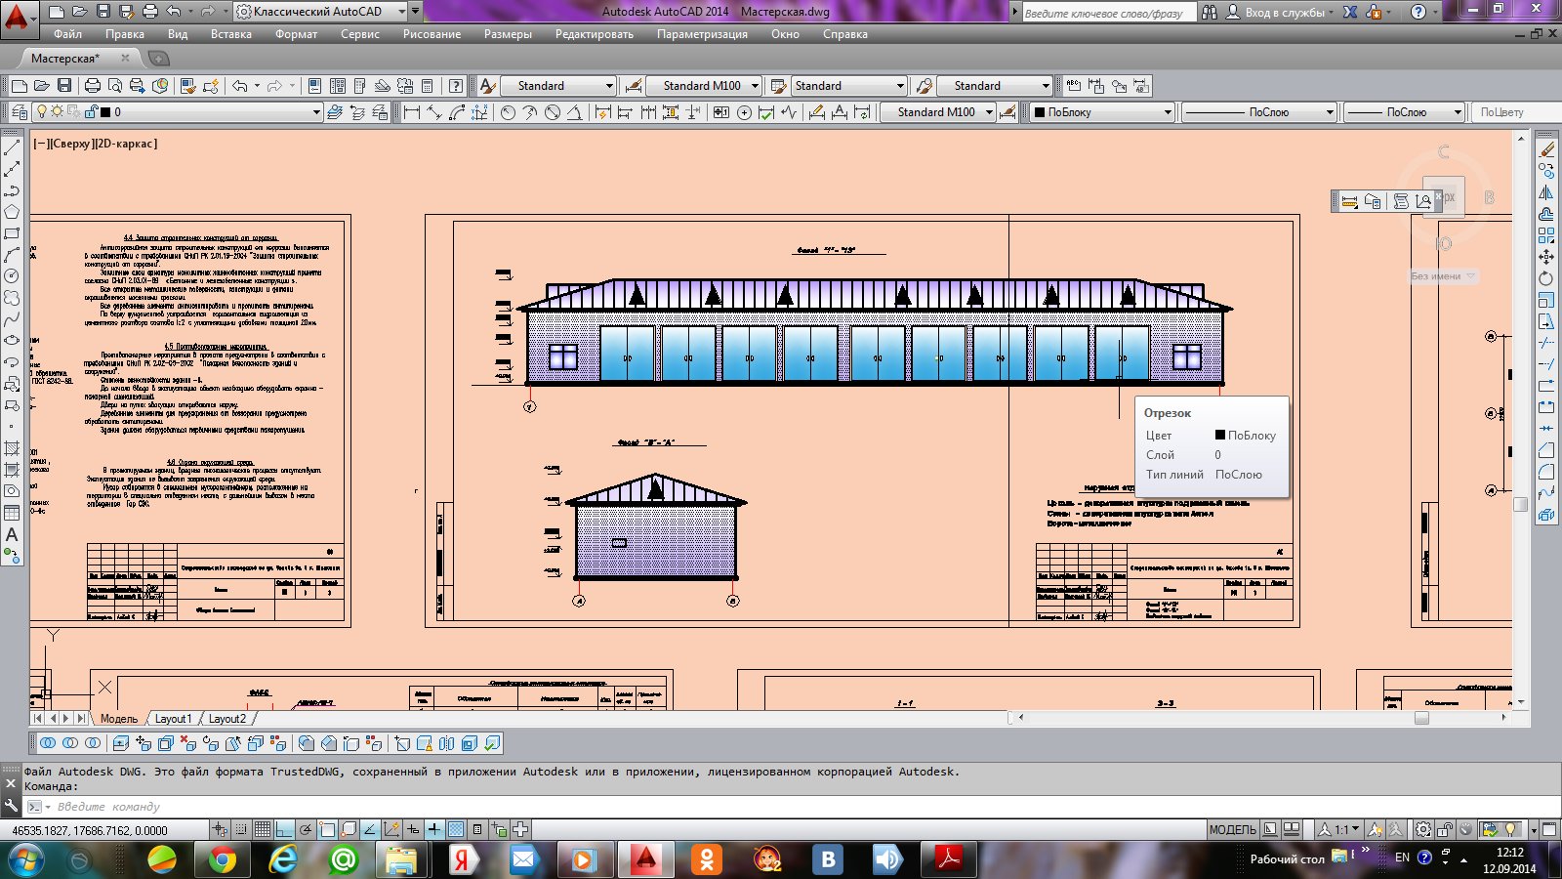Image resolution: width=1562 pixels, height=879 pixels.
Task: Click the МОДЕЛЬ button in the status bar
Action: click(x=1232, y=830)
